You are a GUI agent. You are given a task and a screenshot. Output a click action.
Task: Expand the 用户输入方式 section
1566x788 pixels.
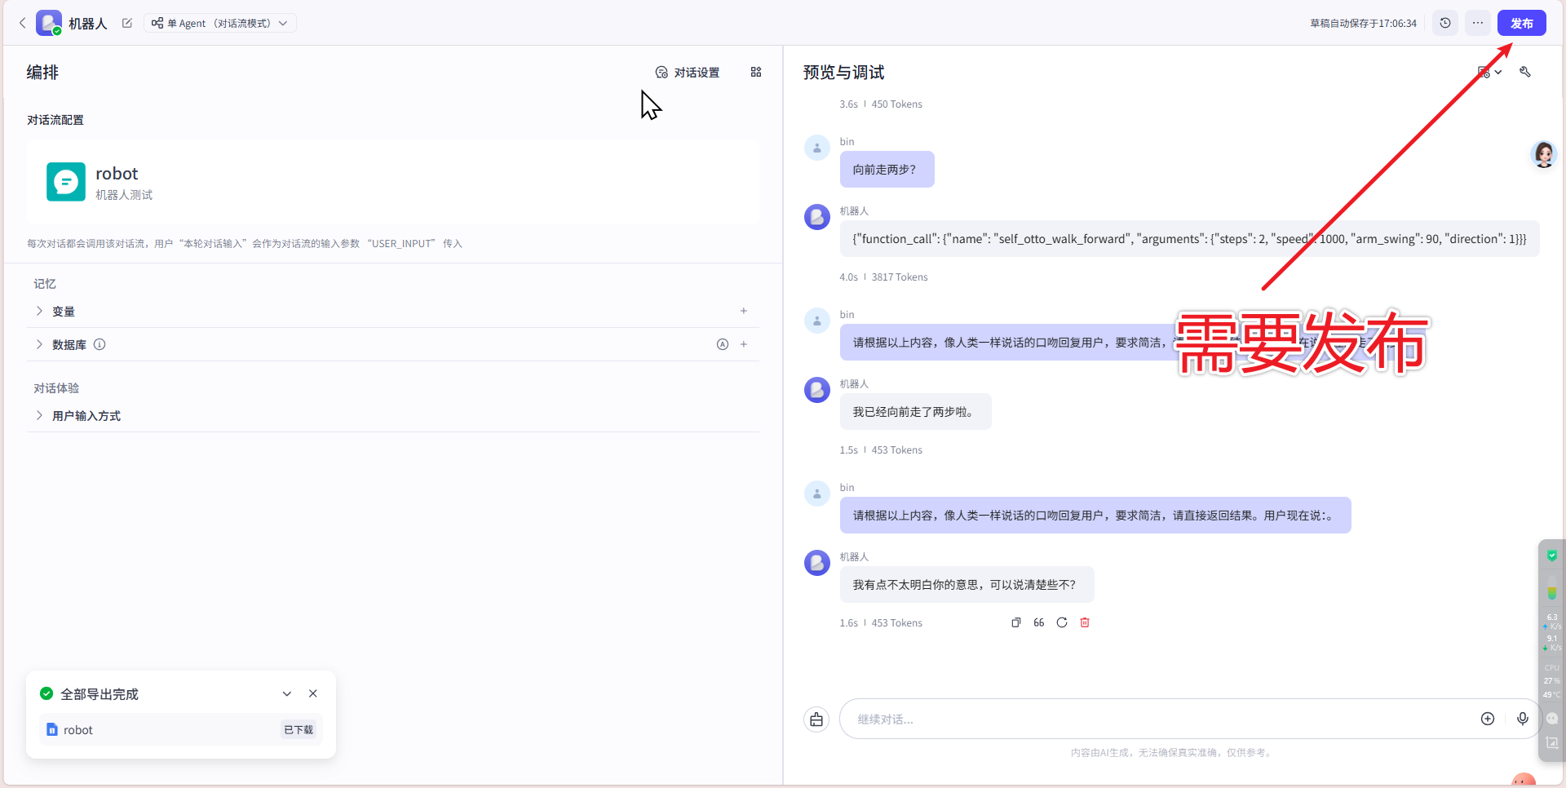coord(39,415)
